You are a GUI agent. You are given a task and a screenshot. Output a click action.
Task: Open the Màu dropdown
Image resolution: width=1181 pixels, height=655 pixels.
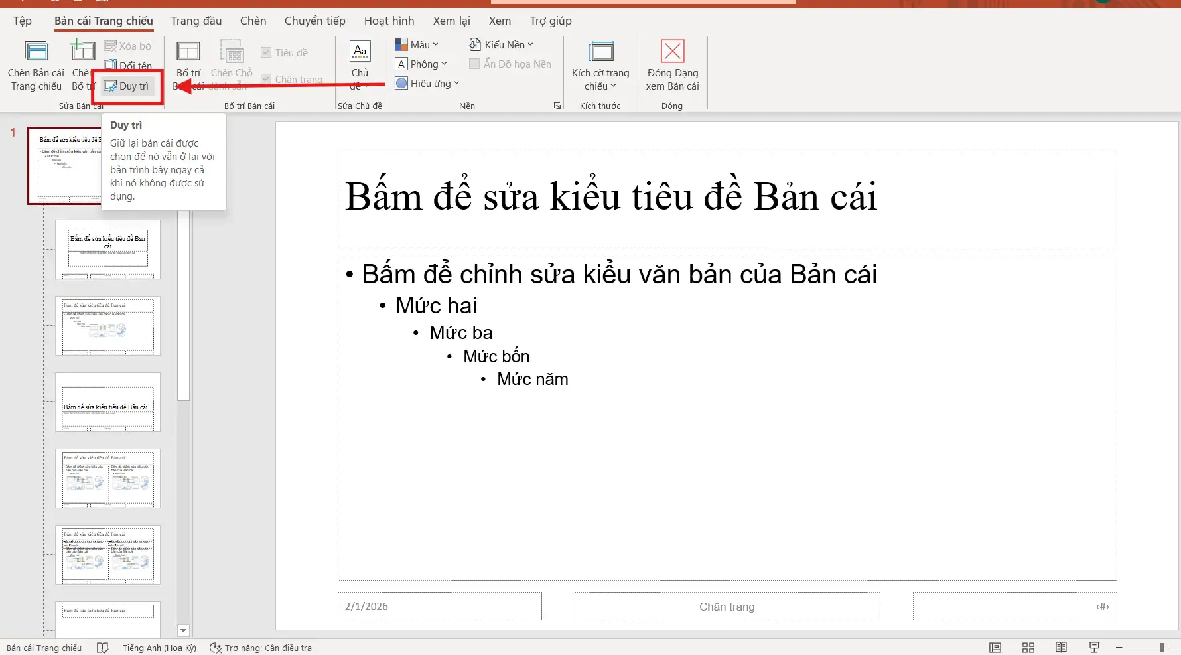tap(418, 44)
